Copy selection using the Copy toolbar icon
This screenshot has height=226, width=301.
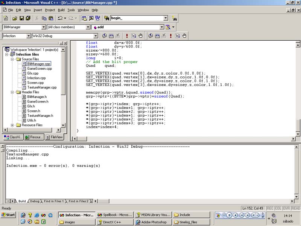click(44, 18)
